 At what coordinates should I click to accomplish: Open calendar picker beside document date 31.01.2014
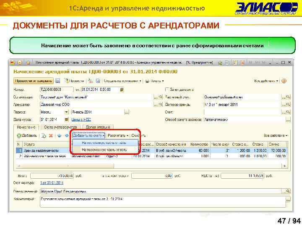122,90
